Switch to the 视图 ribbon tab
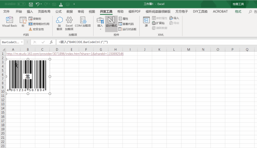Screen dimensions: 257x148 (x=92, y=12)
